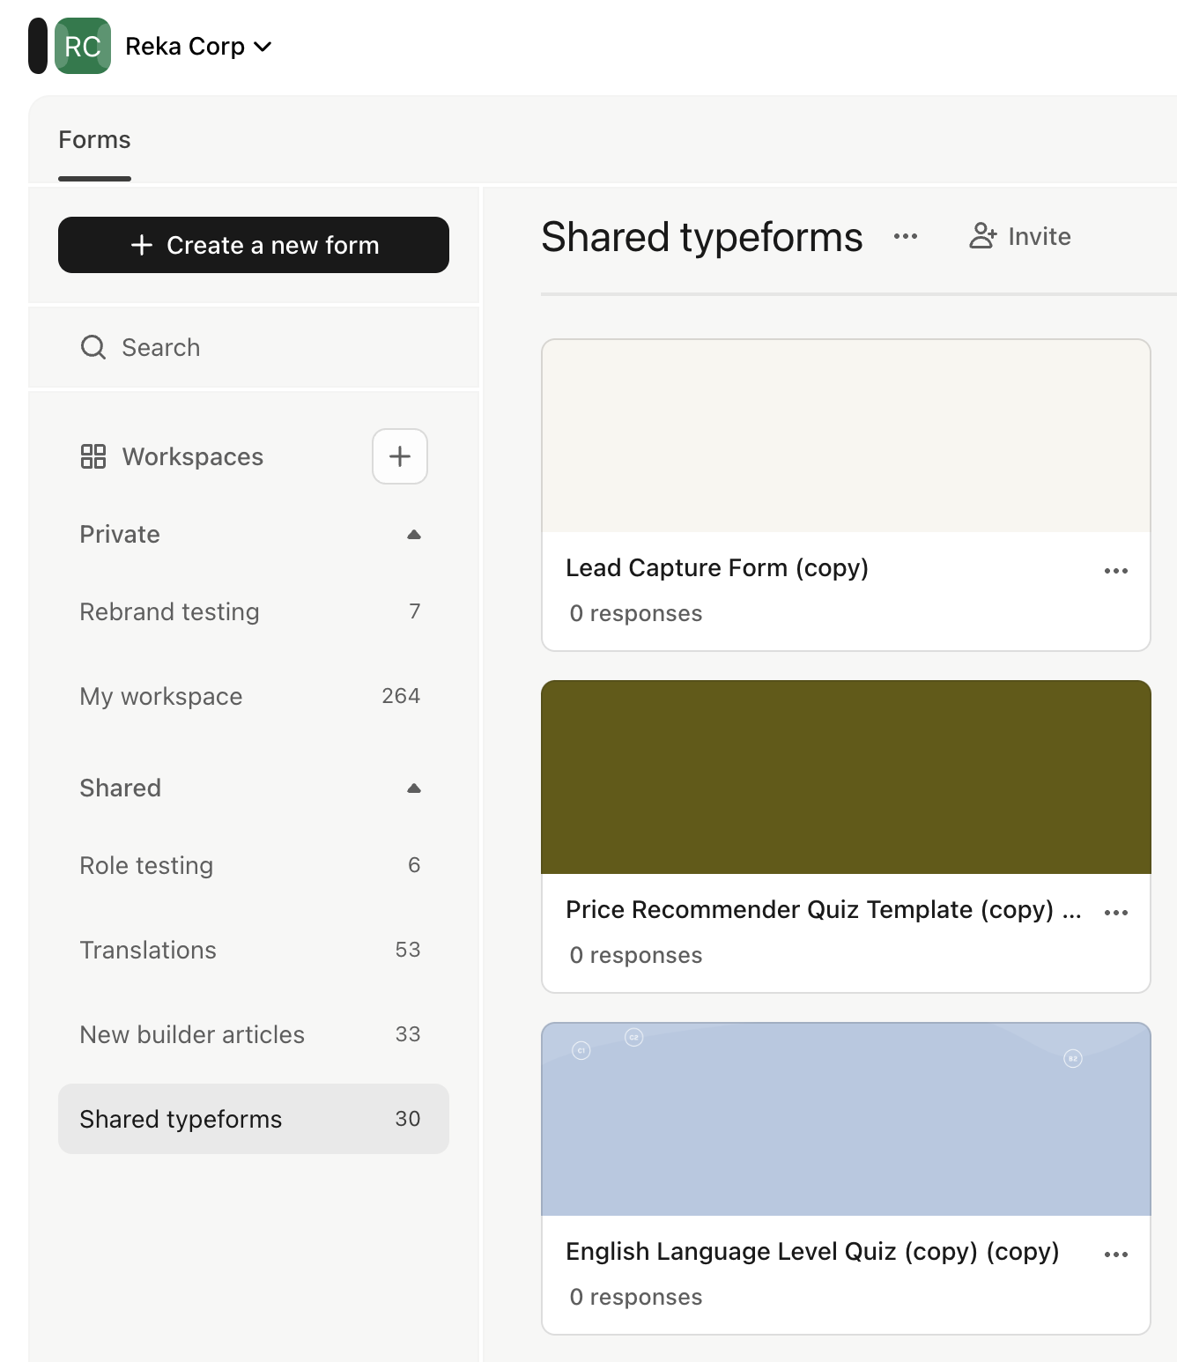
Task: Click the search magnifier icon
Action: (x=93, y=347)
